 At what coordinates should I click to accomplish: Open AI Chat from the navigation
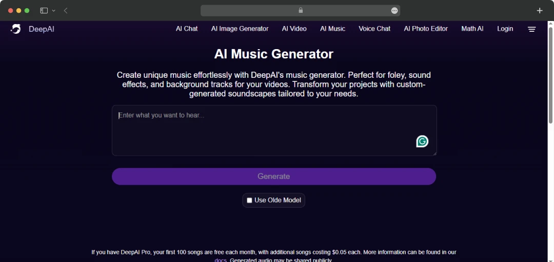[x=187, y=29]
